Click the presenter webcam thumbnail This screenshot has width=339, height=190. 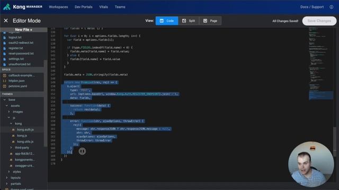311,164
